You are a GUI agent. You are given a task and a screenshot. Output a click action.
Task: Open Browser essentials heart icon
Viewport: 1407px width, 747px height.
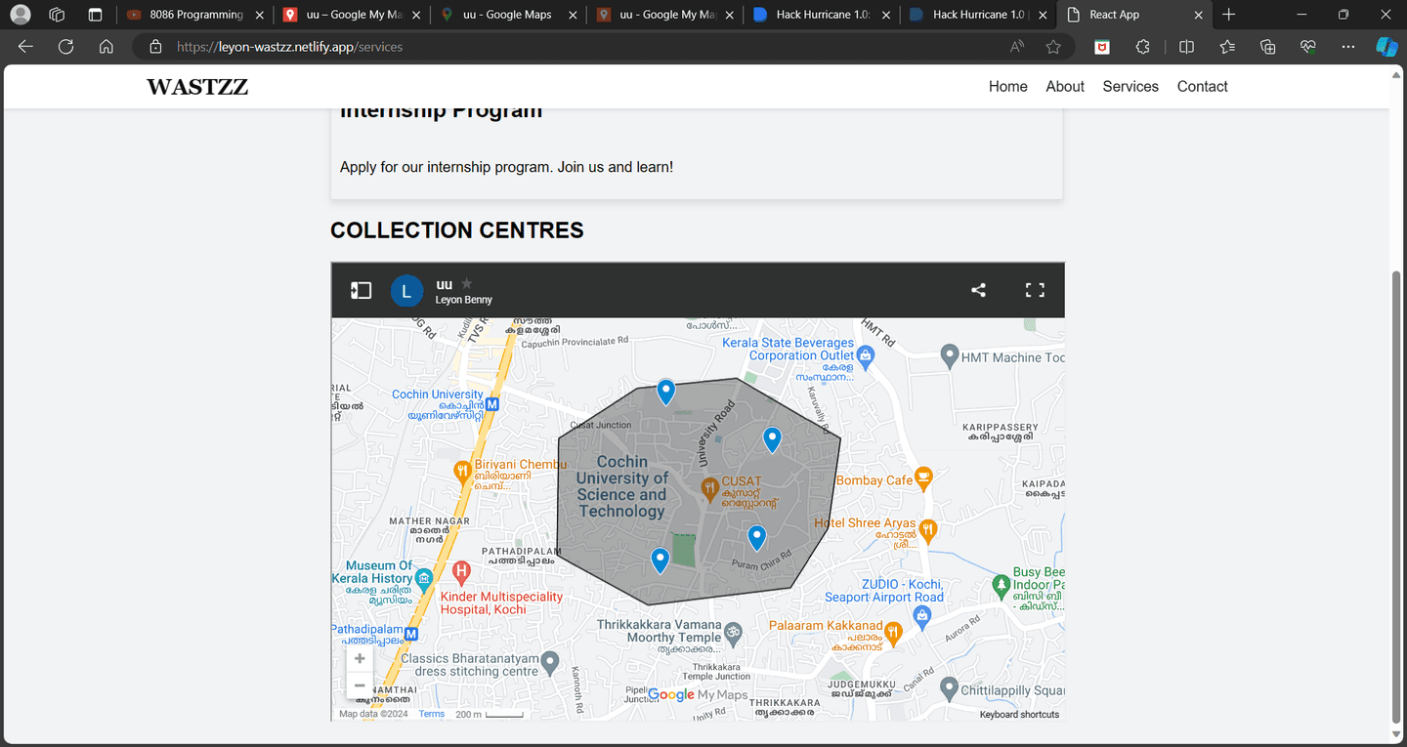click(x=1308, y=47)
